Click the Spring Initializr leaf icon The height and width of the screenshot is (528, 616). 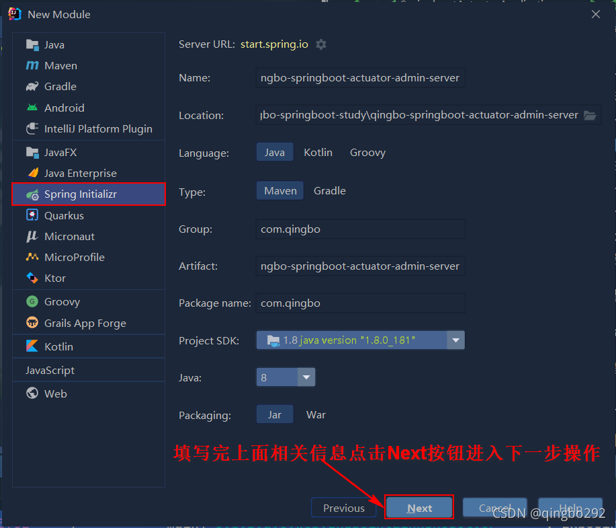point(32,194)
